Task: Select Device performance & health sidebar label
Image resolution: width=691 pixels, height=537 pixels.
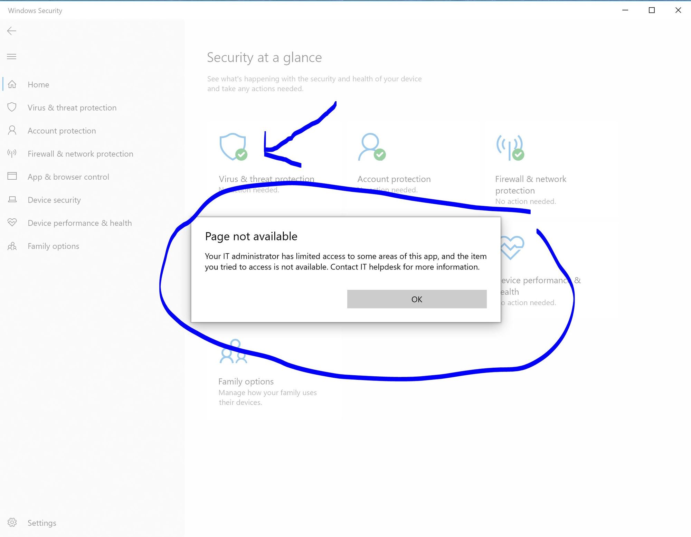Action: 80,223
